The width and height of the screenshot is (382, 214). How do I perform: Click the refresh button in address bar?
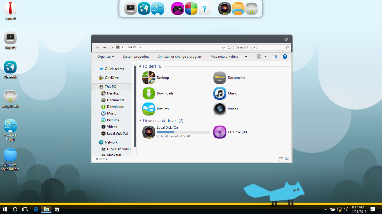point(229,47)
